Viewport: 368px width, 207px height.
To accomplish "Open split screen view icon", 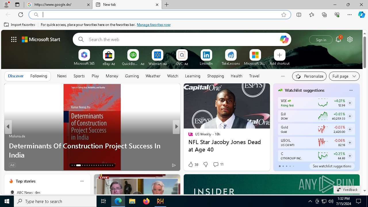I will [x=299, y=15].
